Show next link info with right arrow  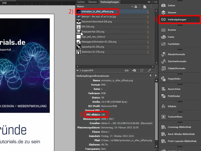[x=156, y=75]
